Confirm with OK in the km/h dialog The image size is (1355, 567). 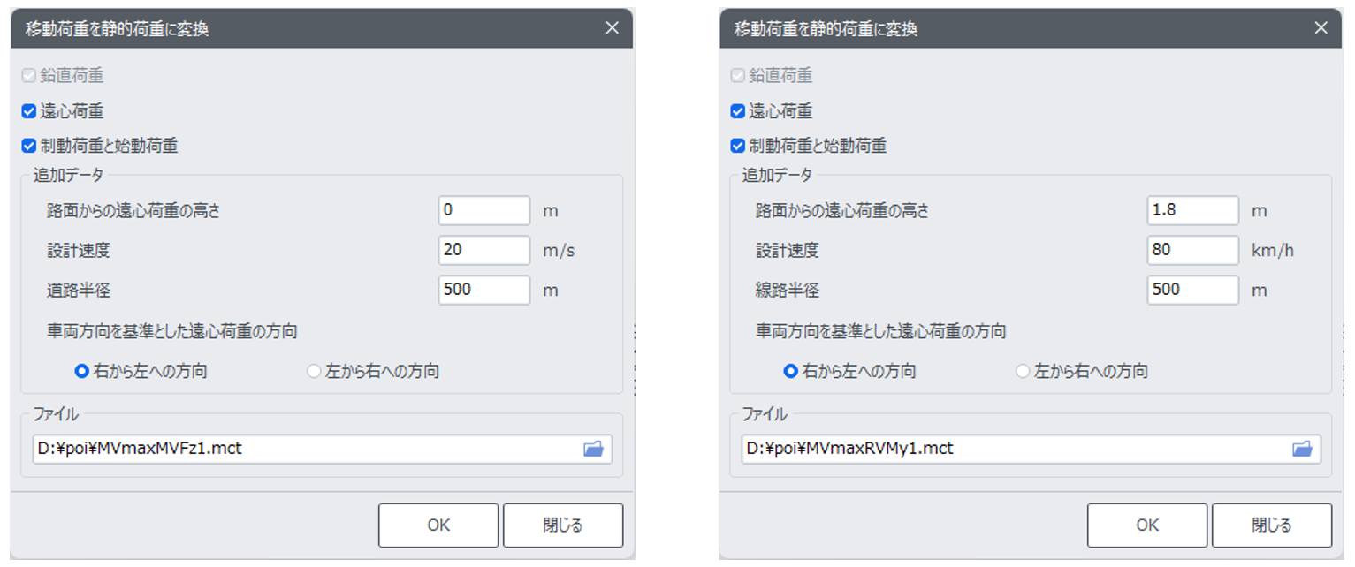click(1147, 525)
